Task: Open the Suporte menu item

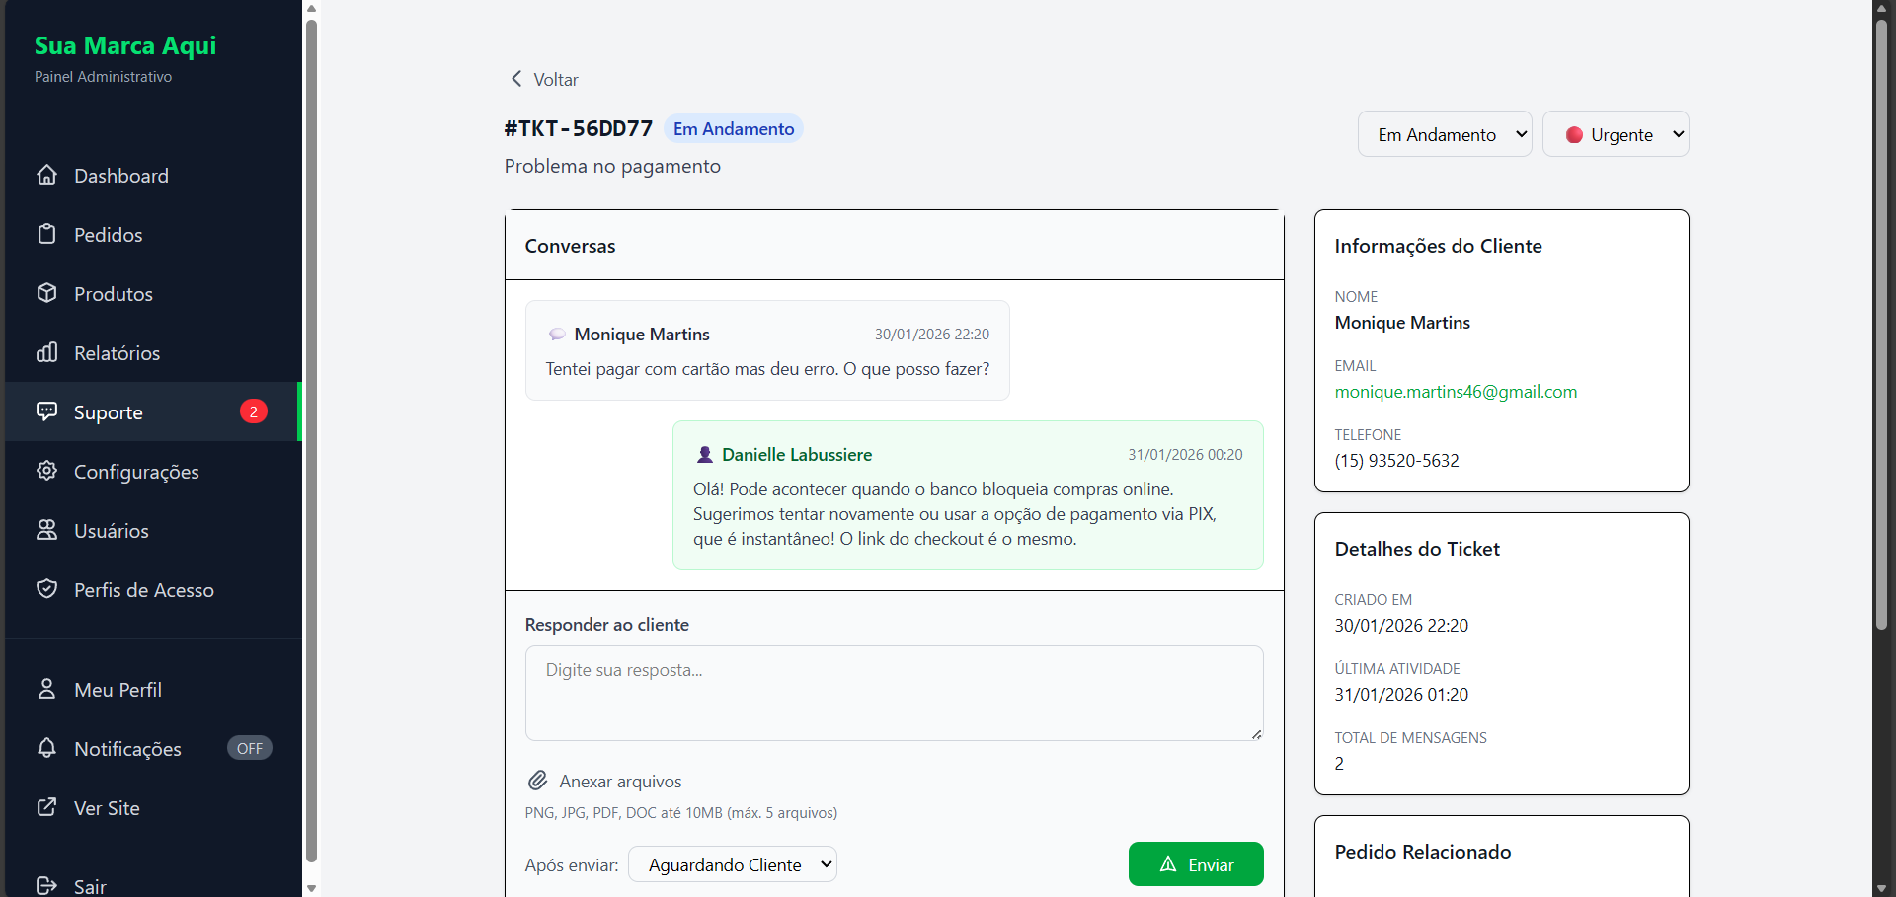Action: click(x=109, y=412)
